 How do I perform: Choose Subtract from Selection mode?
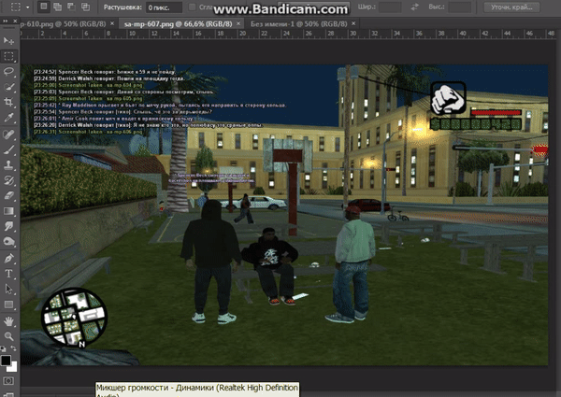point(71,7)
